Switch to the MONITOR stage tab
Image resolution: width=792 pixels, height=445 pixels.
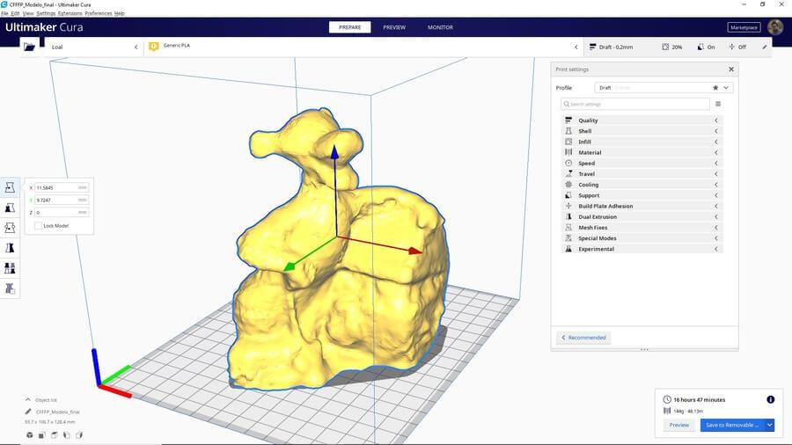pos(441,27)
